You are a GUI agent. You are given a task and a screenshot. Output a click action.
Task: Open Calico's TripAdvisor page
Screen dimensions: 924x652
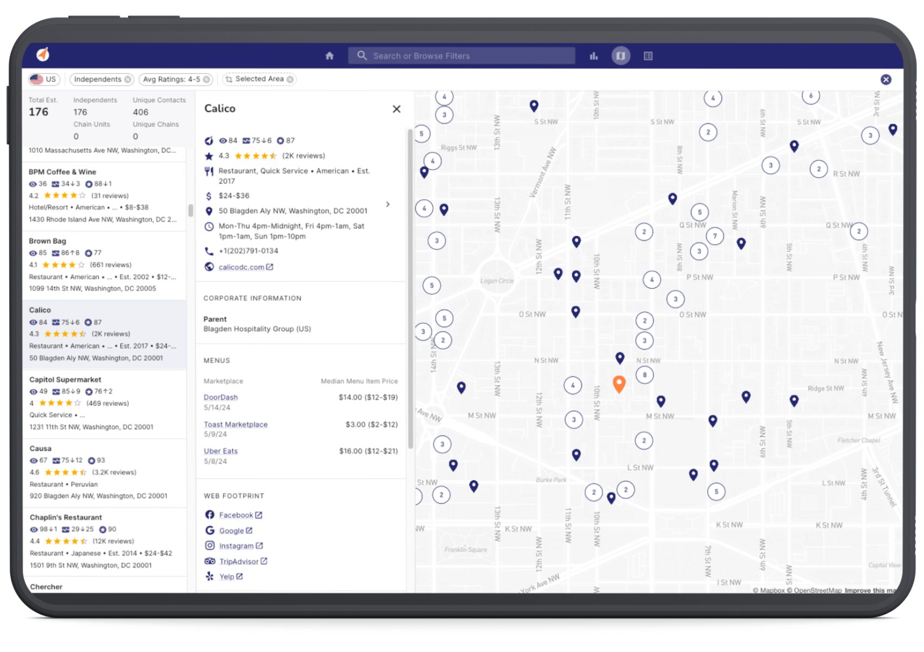tap(240, 561)
